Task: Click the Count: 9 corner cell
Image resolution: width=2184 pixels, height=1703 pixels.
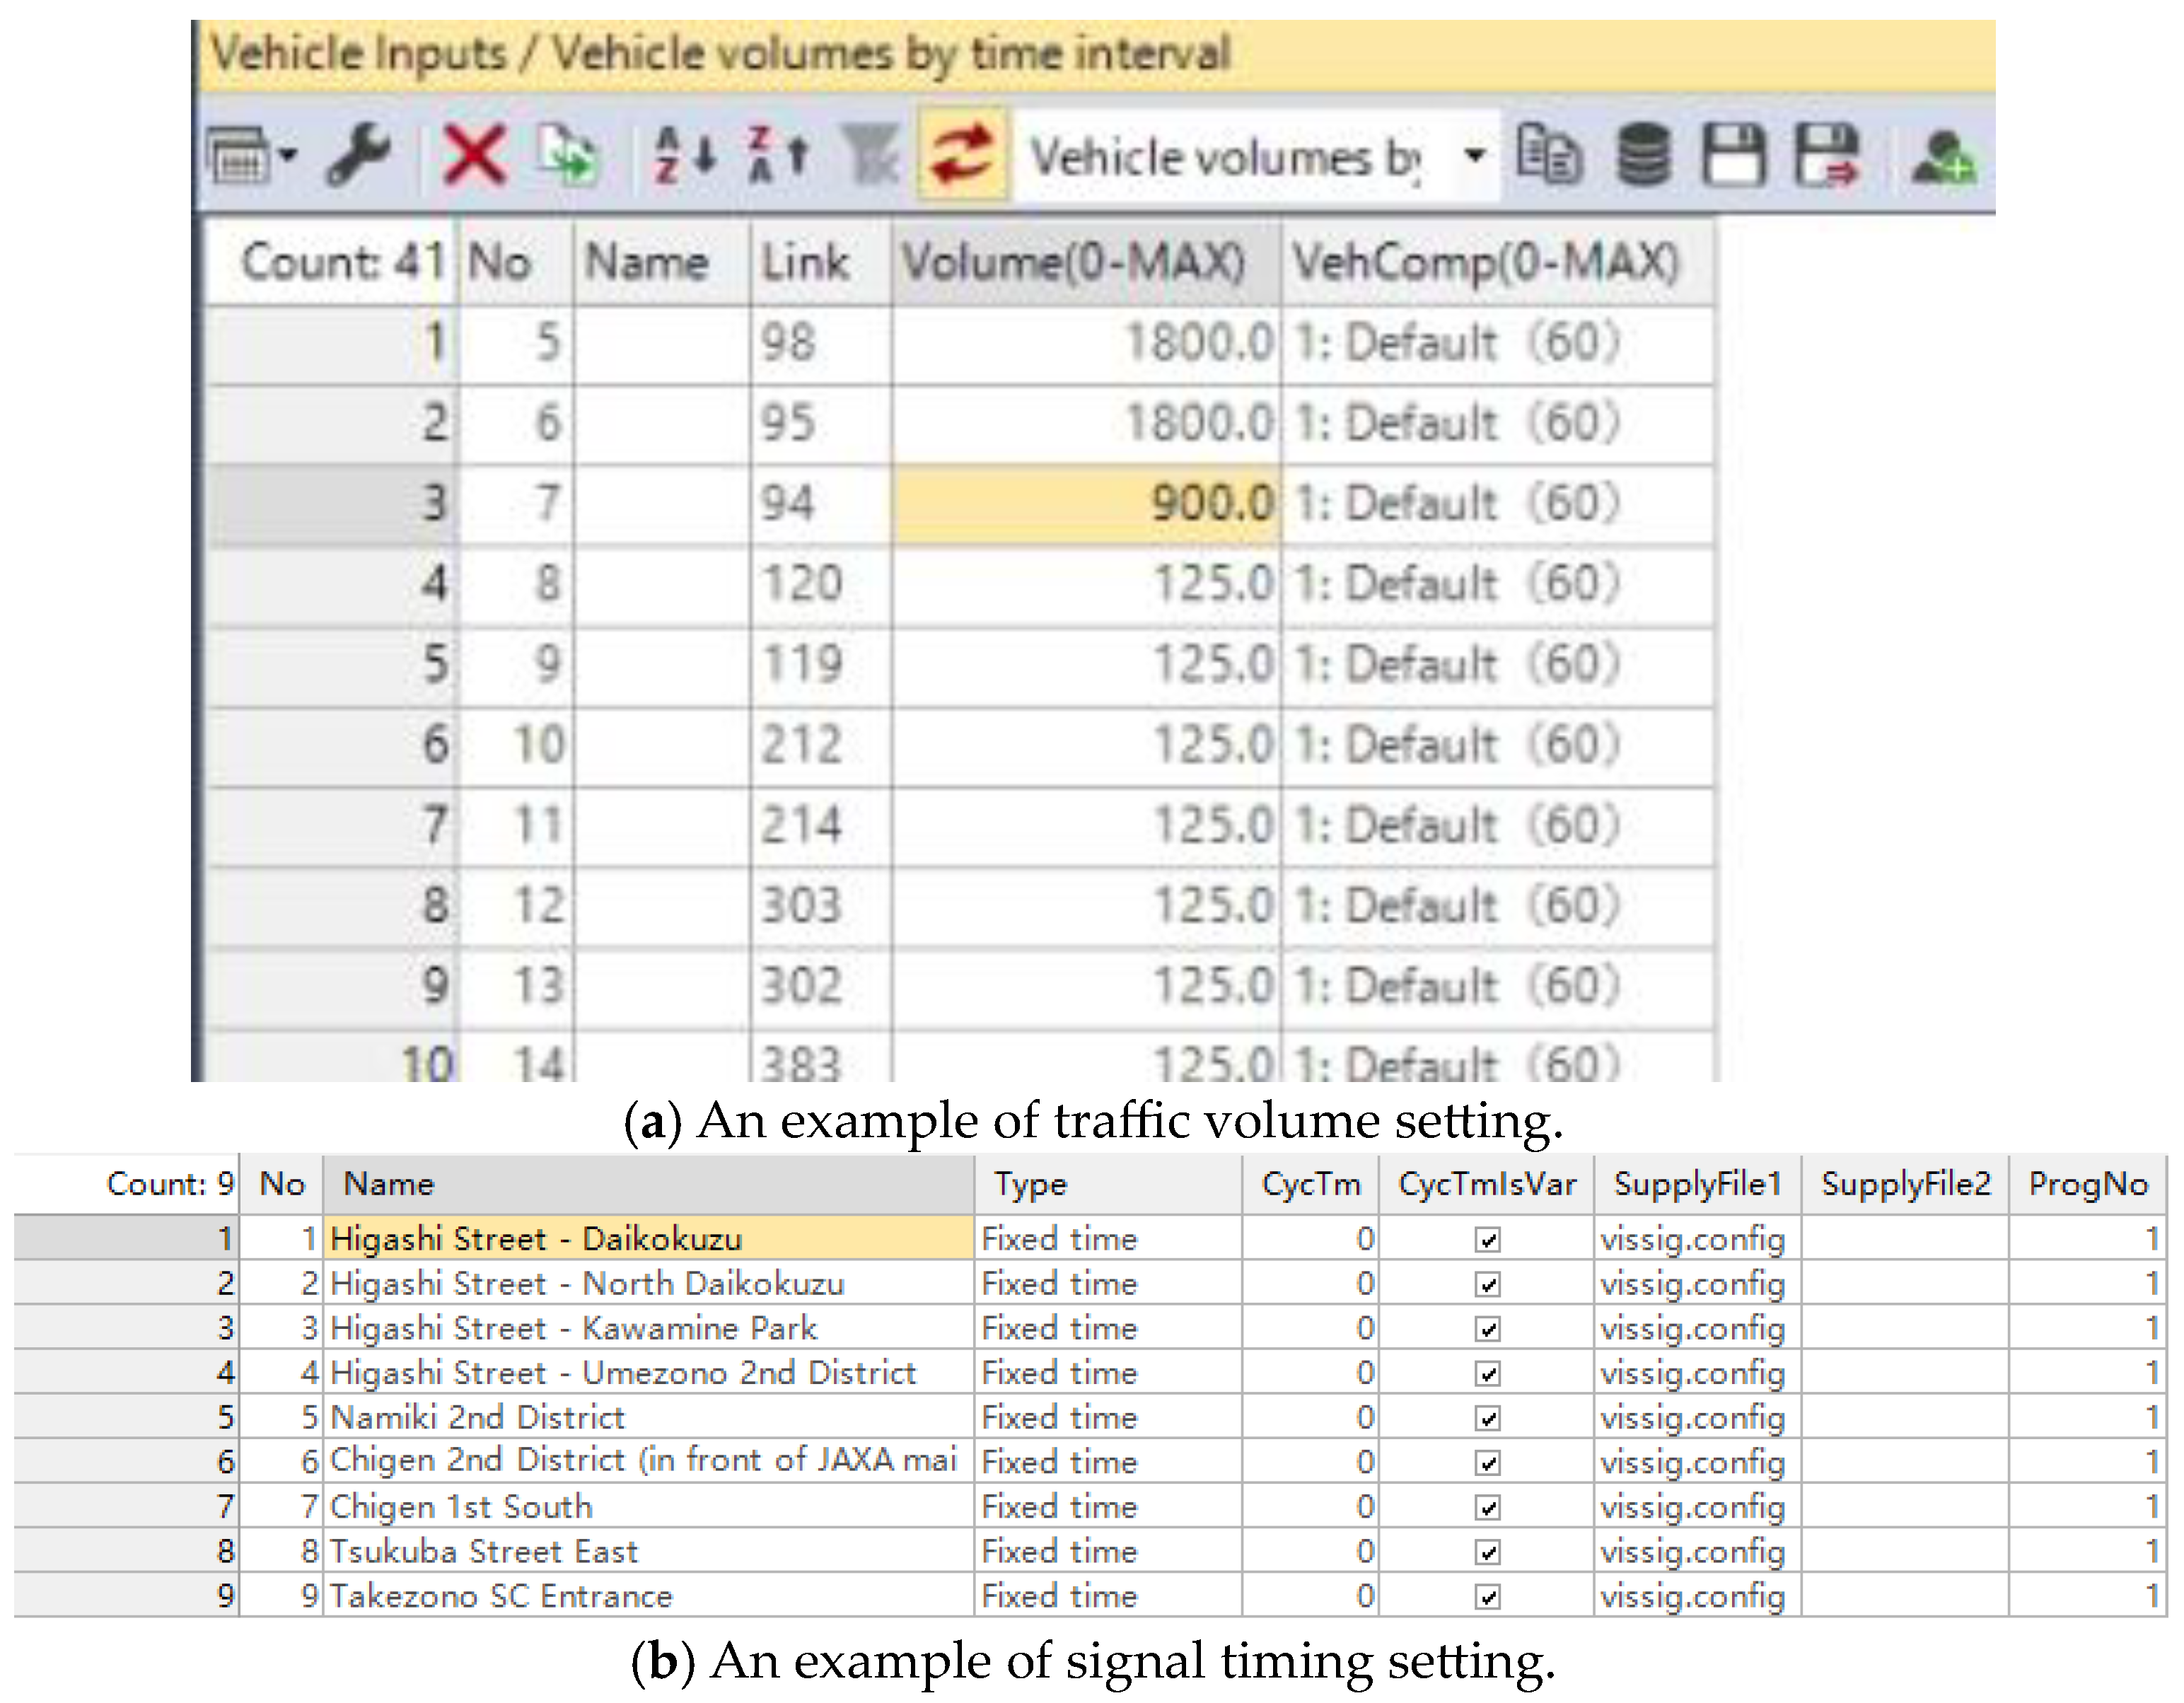Action: [x=126, y=1184]
